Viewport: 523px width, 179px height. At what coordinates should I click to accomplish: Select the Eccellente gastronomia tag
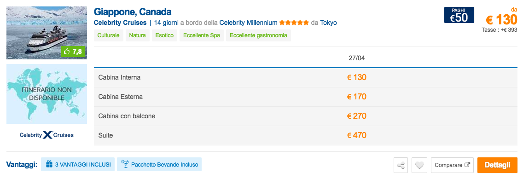pyautogui.click(x=258, y=35)
